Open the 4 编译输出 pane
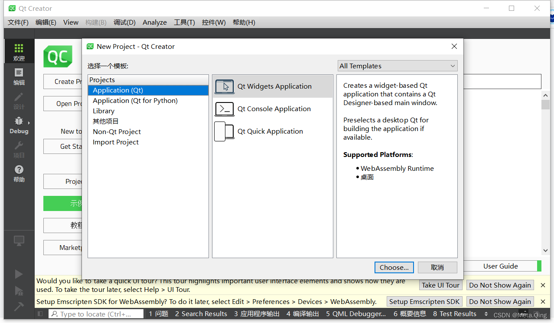Viewport: 554px width, 323px height. 303,314
